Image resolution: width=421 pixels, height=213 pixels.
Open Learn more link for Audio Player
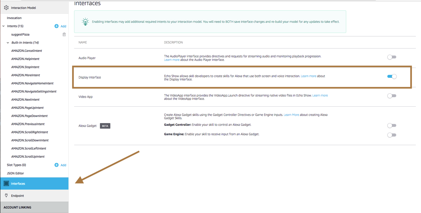click(x=172, y=60)
